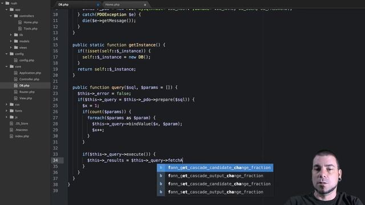Viewport: 365px width, 205px height.
Task: Click 'foreach' keyword on line 27
Action: [x=96, y=118]
